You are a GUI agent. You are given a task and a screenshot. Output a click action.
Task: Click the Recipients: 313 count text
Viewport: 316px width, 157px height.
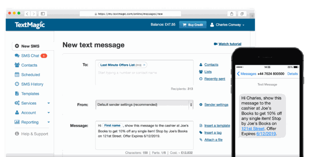pyautogui.click(x=182, y=89)
